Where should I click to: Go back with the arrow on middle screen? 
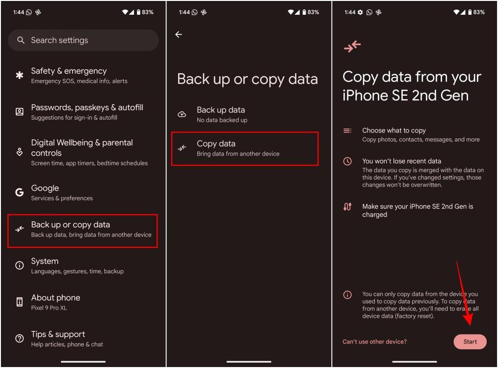179,34
